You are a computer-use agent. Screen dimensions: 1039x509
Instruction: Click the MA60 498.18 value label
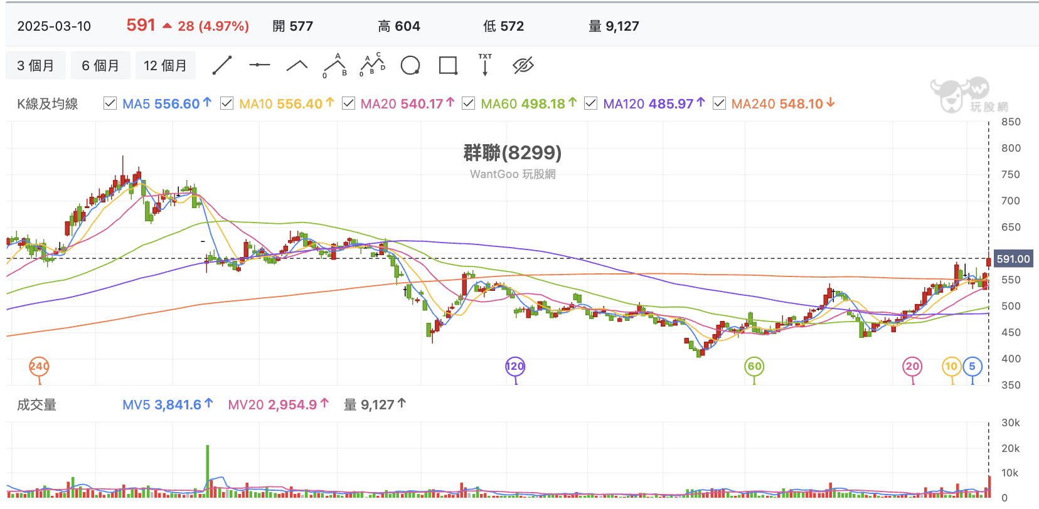tap(528, 103)
